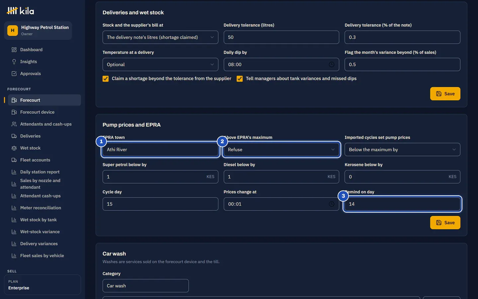Image resolution: width=478 pixels, height=299 pixels.
Task: Click the Kila logo
Action: click(x=21, y=11)
